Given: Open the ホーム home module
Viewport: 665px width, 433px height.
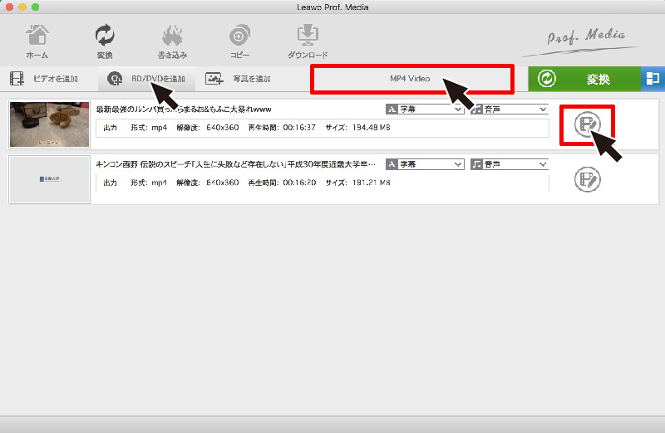Looking at the screenshot, I should [37, 41].
